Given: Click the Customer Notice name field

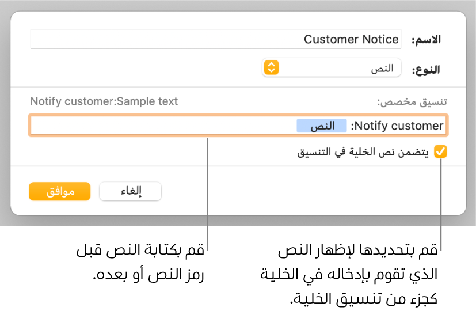Looking at the screenshot, I should 351,40.
